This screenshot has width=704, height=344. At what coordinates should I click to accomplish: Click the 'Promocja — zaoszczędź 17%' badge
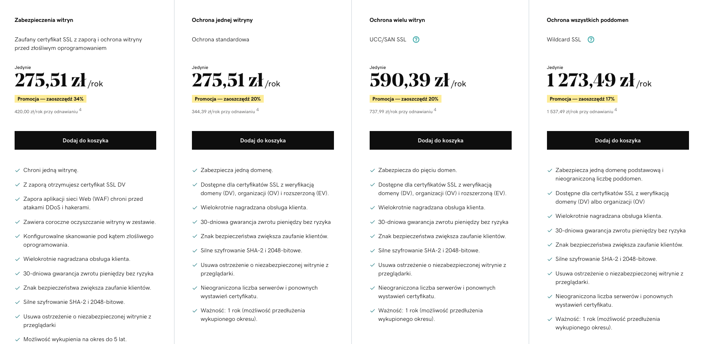[582, 99]
